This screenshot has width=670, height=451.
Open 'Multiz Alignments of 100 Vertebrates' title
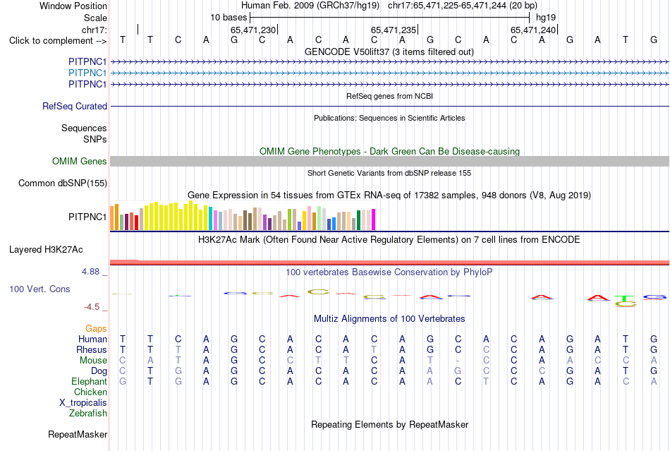389,318
